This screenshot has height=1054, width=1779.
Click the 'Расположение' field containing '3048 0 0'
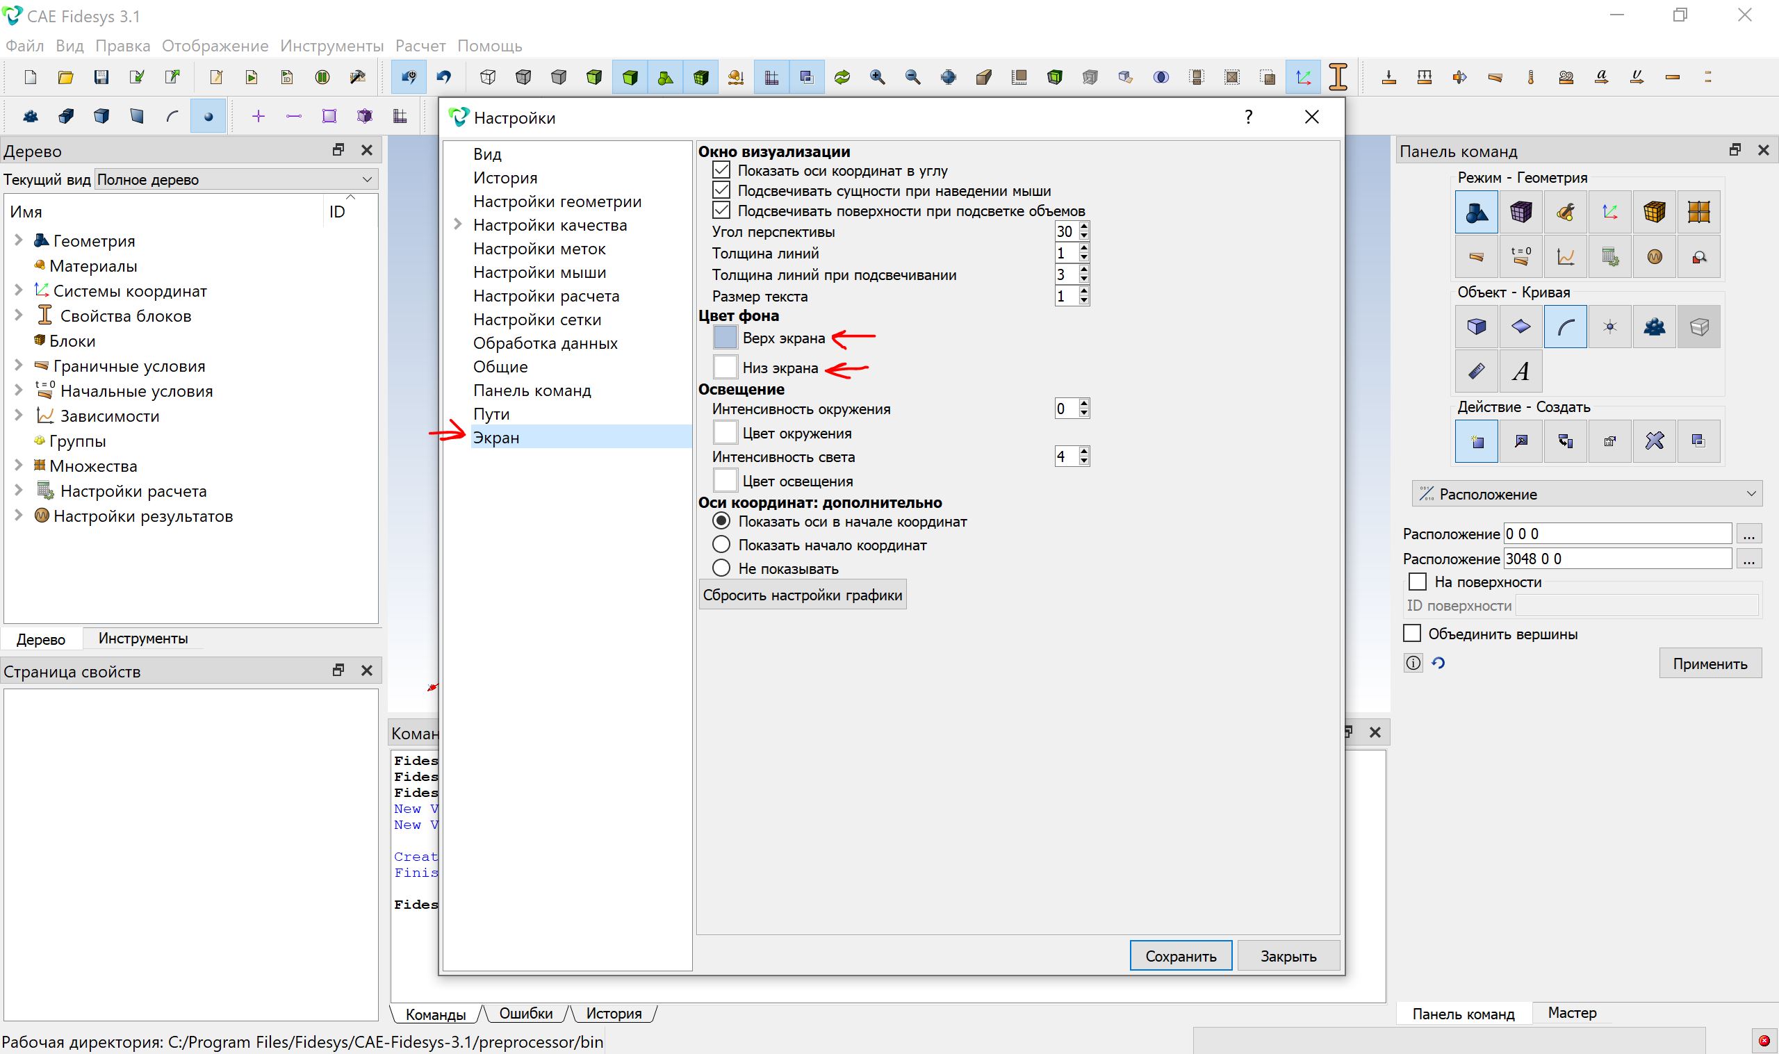1618,558
